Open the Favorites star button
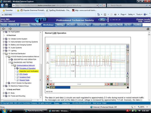 coord(8,10)
